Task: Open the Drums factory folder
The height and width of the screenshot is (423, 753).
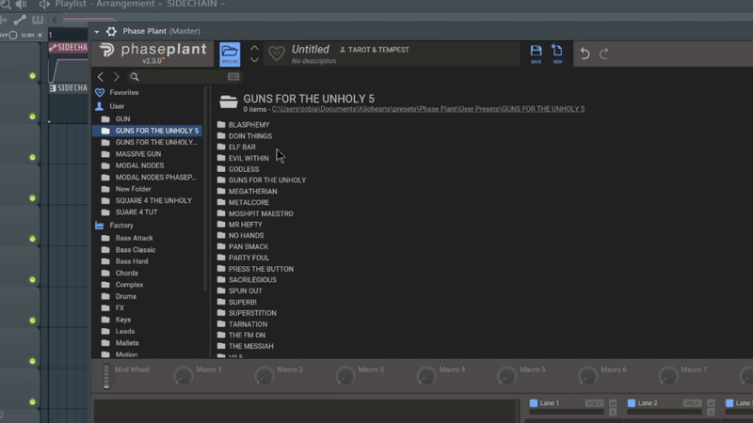Action: pyautogui.click(x=125, y=296)
